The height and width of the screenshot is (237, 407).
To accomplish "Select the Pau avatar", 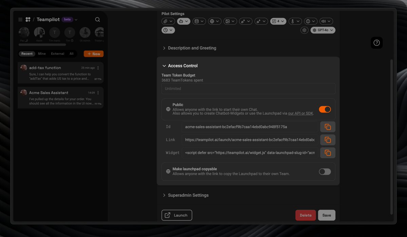I will [24, 32].
